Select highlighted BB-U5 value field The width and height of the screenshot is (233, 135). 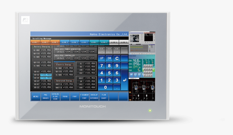[x=46, y=78]
